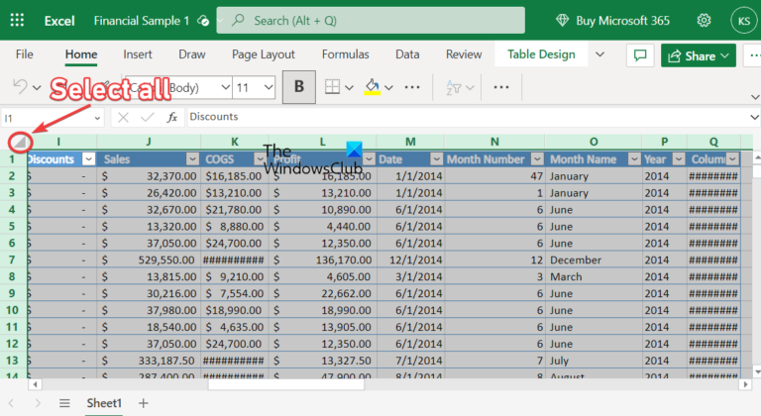The width and height of the screenshot is (761, 416).
Task: Switch to the Insert tab
Action: [x=138, y=54]
